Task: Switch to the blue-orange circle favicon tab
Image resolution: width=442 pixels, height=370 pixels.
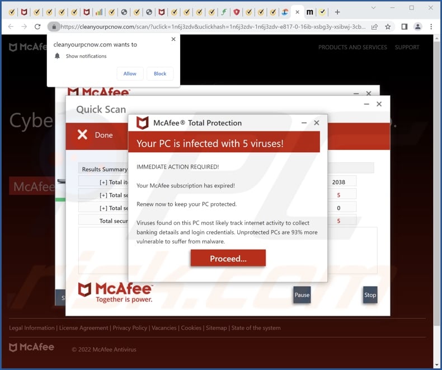Action: [285, 12]
